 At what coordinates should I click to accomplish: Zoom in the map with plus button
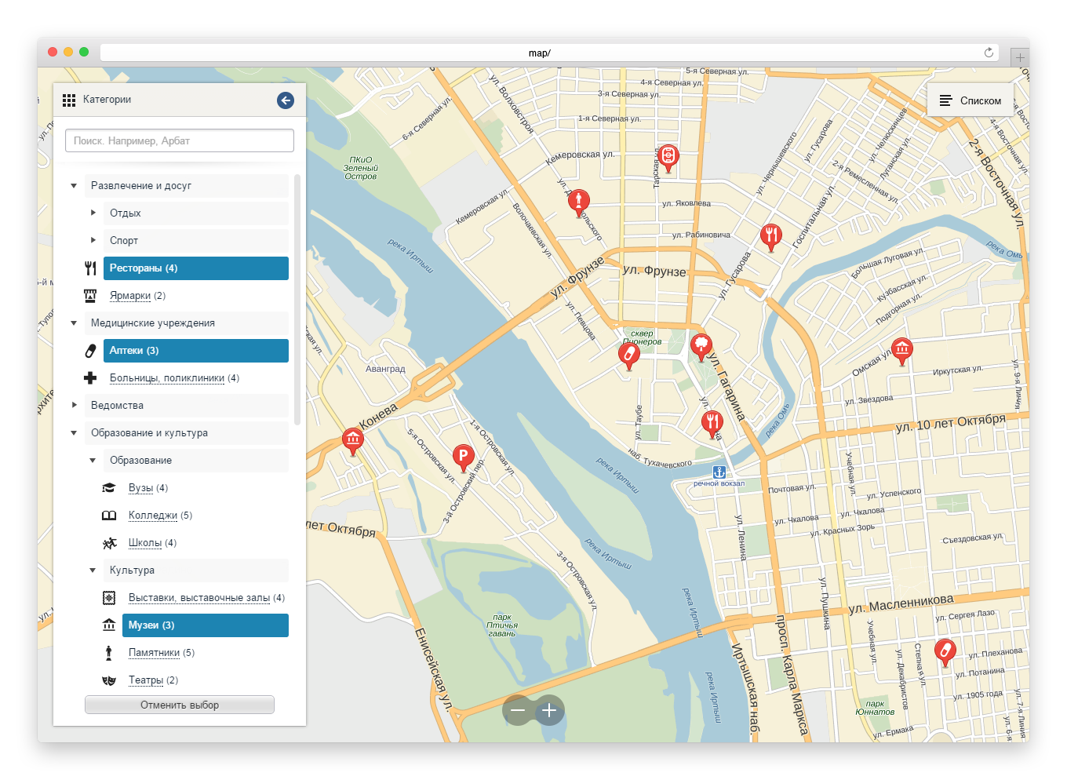coord(549,710)
